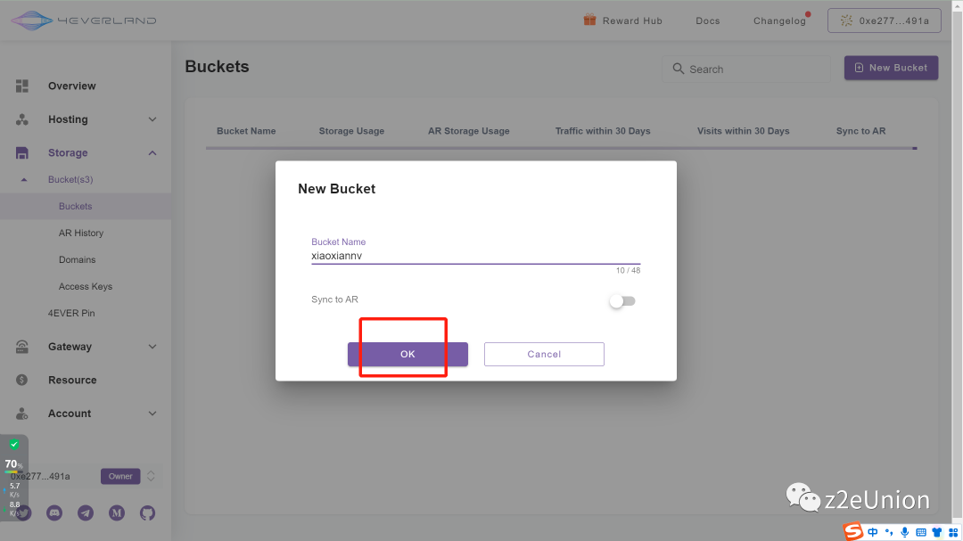Open the Discord community icon
This screenshot has height=541, width=963.
pos(54,512)
